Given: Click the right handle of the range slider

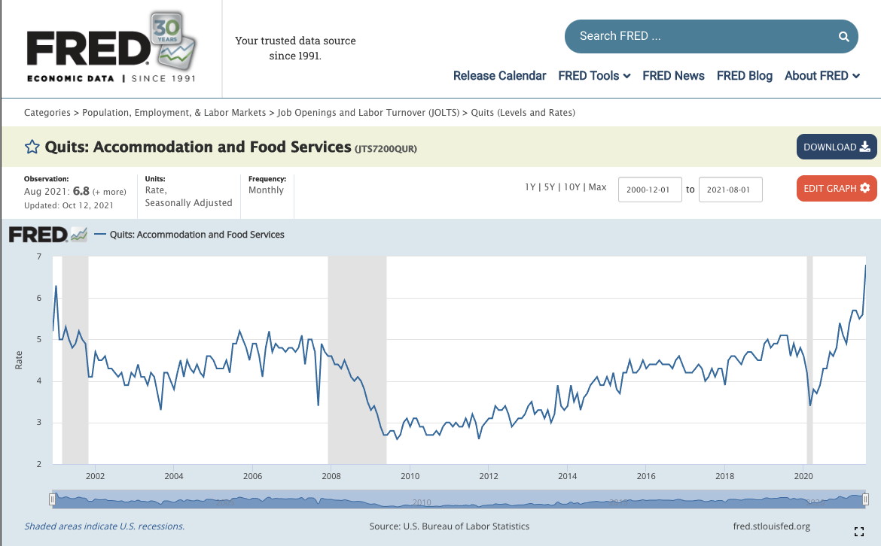Looking at the screenshot, I should [865, 499].
